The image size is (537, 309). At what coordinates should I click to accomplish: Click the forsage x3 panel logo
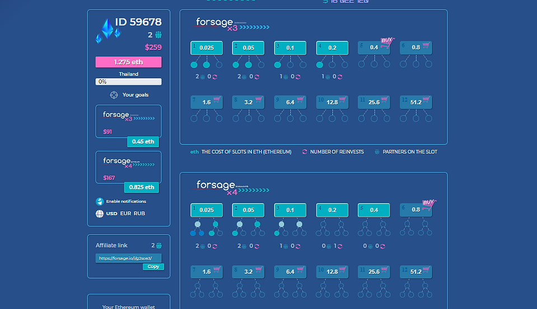click(x=231, y=24)
